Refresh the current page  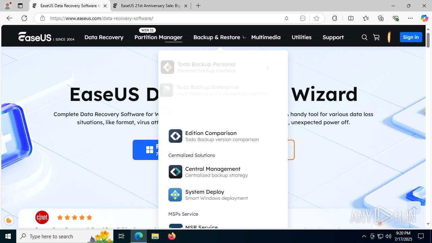click(24, 18)
